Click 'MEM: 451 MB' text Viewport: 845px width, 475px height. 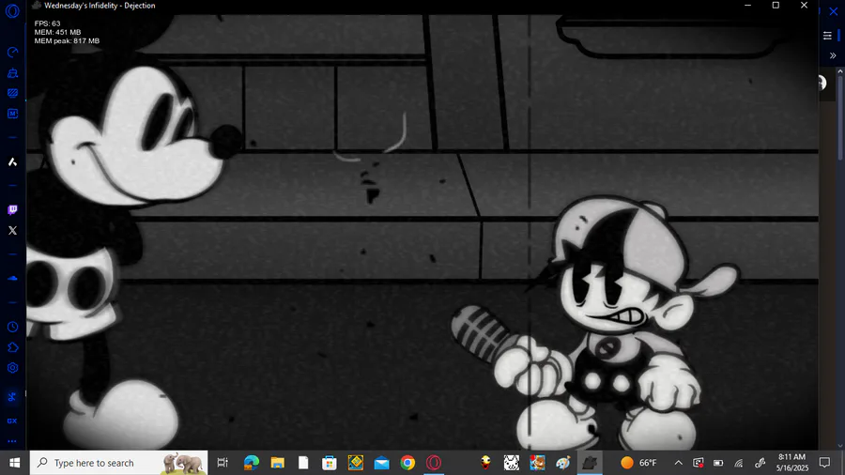[57, 32]
